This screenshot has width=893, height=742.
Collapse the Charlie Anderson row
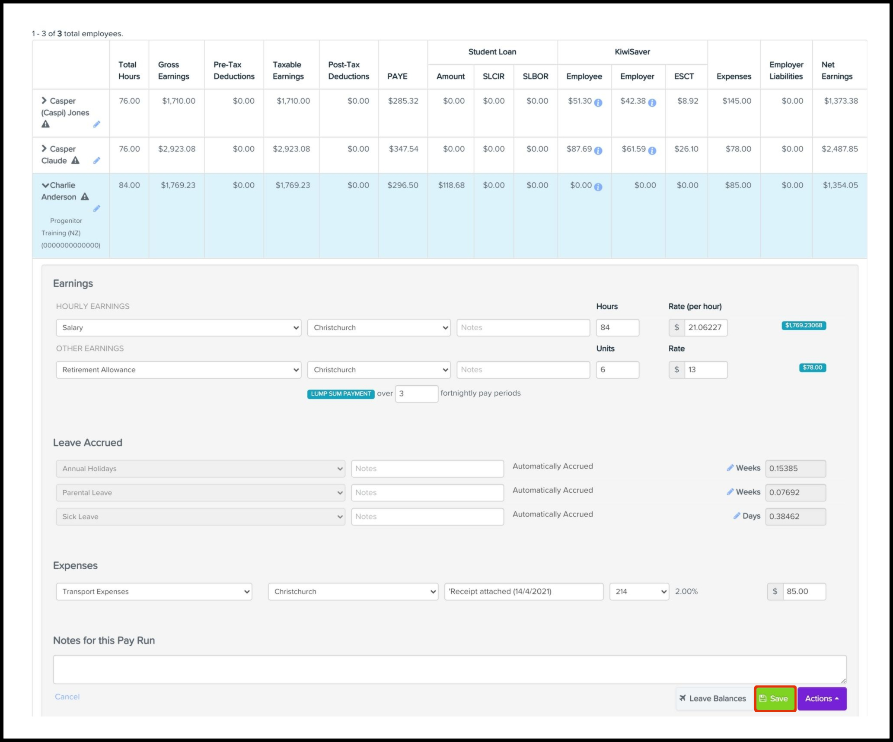tap(45, 185)
